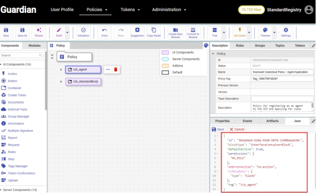Click Cancel in the Json editor
The height and width of the screenshot is (193, 316).
pyautogui.click(x=237, y=130)
